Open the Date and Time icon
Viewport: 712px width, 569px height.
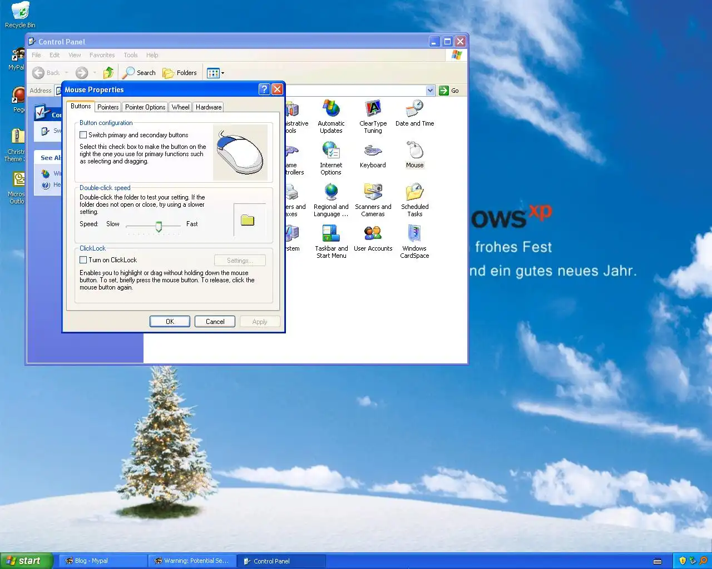414,113
